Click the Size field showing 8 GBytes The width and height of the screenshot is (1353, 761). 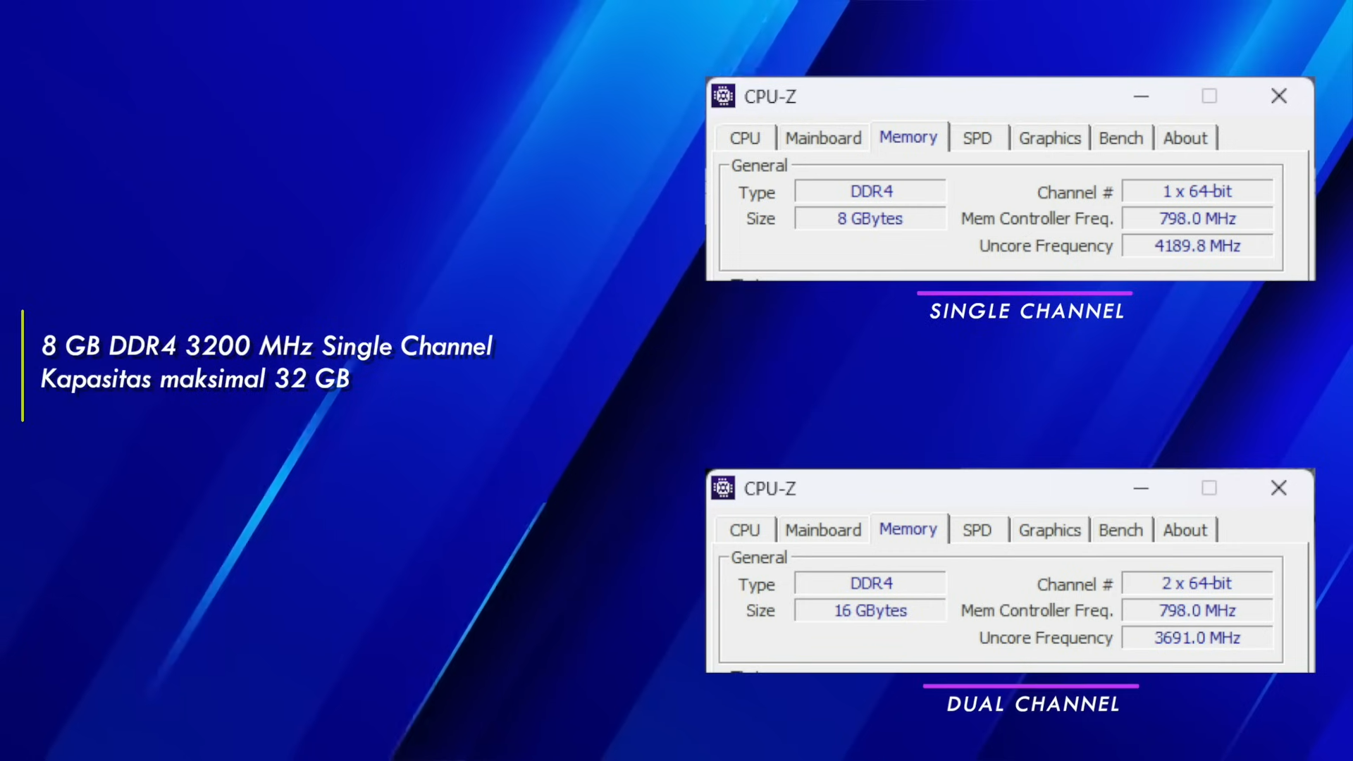pos(871,218)
